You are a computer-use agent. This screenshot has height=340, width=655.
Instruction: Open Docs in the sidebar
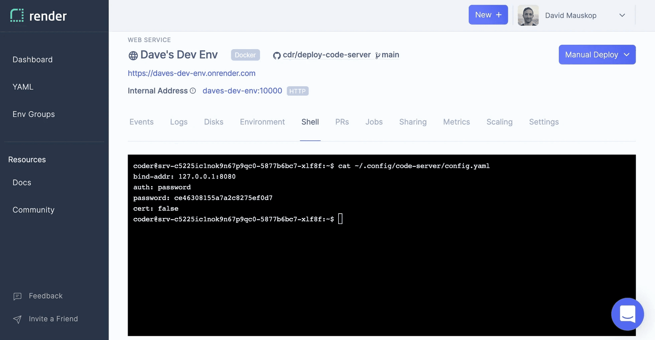(22, 183)
